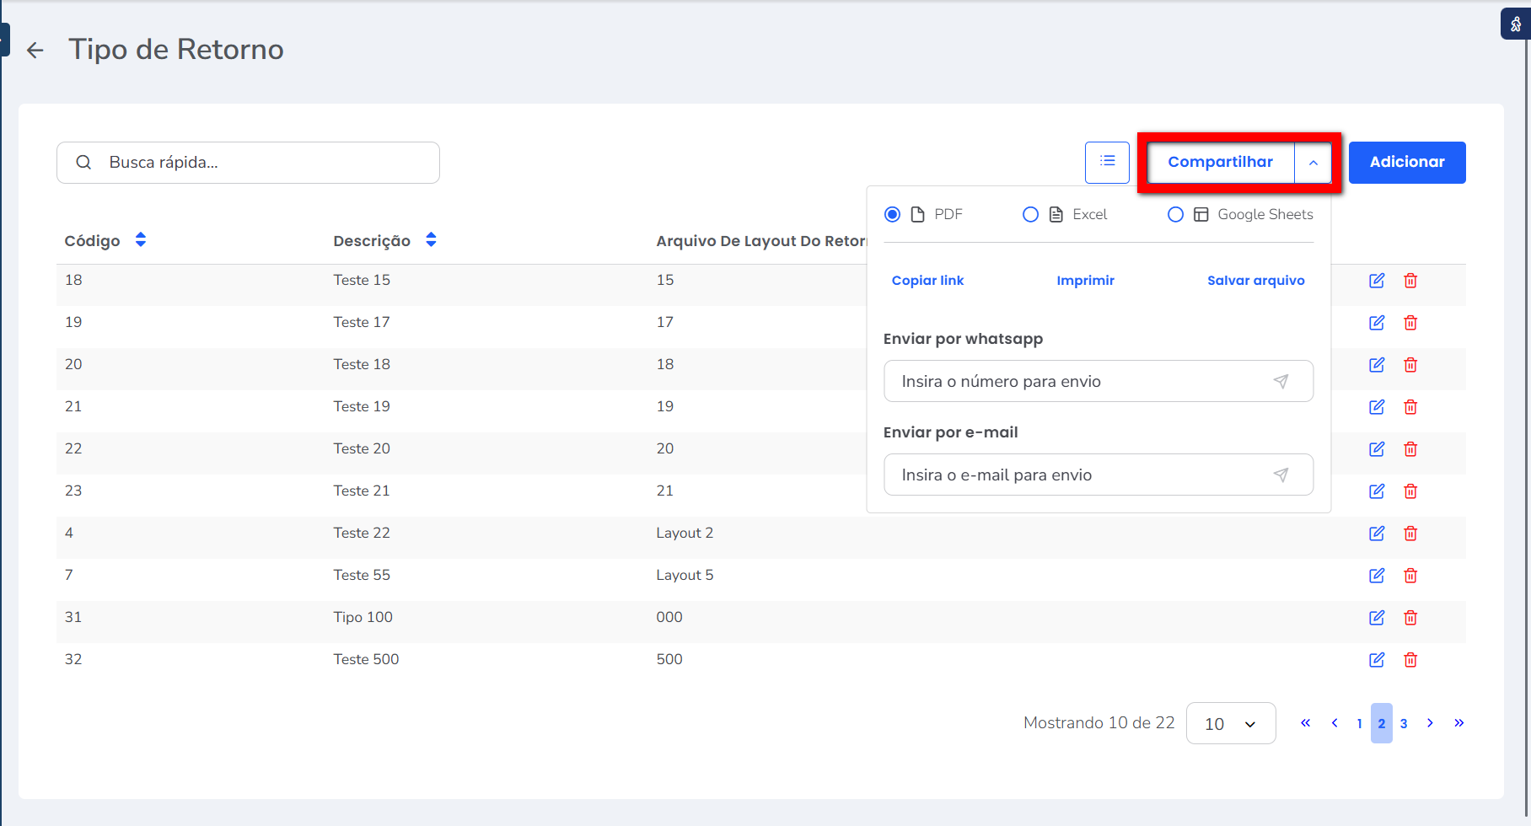Viewport: 1531px width, 826px height.
Task: Select current page 2
Action: (1382, 723)
